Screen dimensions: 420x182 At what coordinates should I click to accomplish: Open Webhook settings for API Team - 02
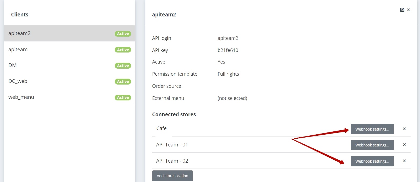pyautogui.click(x=372, y=161)
